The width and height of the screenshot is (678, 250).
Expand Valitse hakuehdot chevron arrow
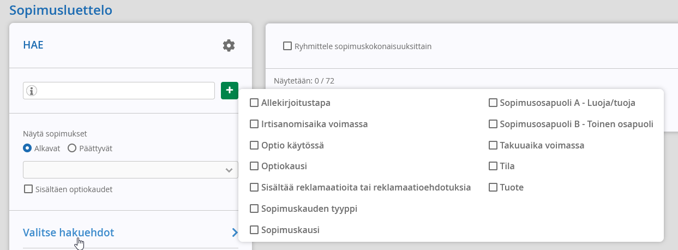(235, 233)
